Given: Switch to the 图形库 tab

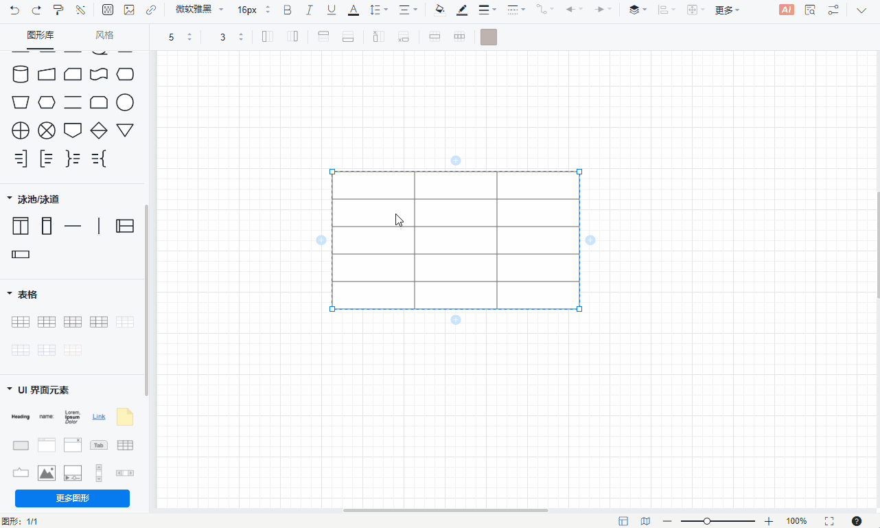Looking at the screenshot, I should [40, 36].
